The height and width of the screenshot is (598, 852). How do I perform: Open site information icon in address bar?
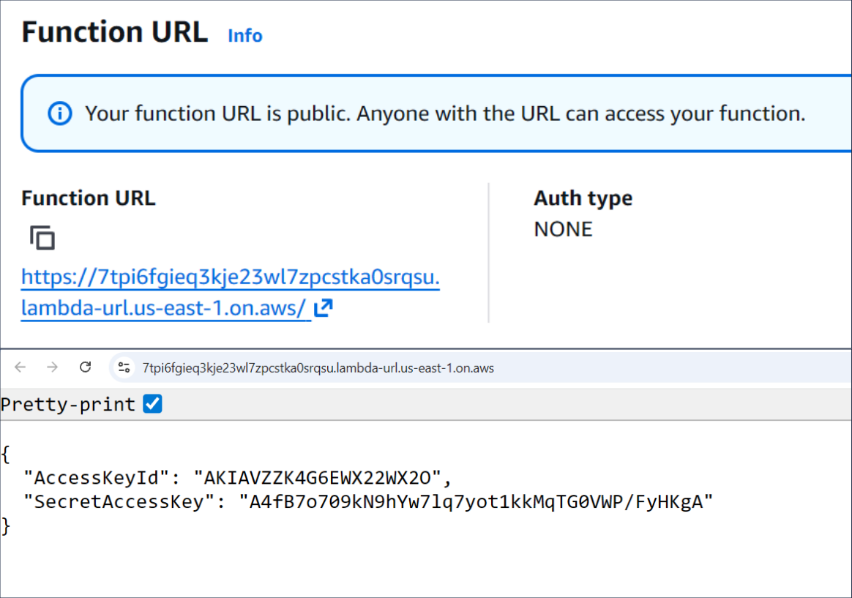tap(123, 367)
